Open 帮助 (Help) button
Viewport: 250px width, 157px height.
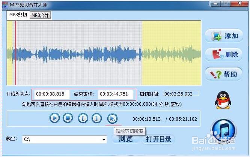(x=224, y=74)
